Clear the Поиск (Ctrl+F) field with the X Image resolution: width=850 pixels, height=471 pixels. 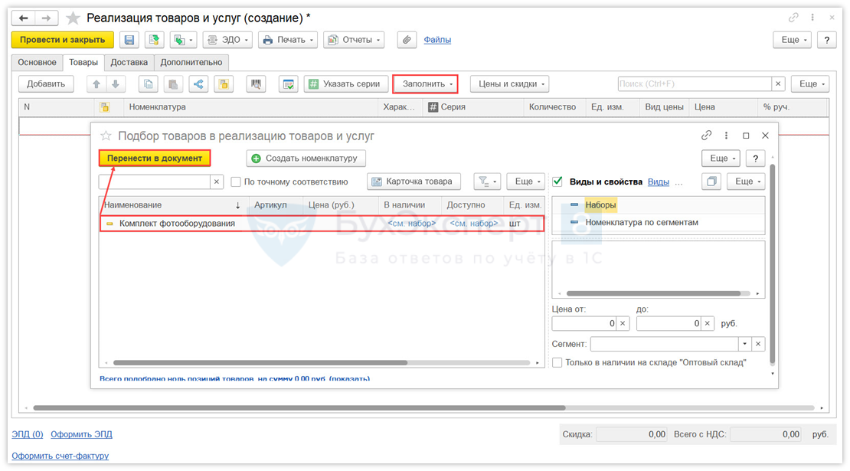click(779, 84)
